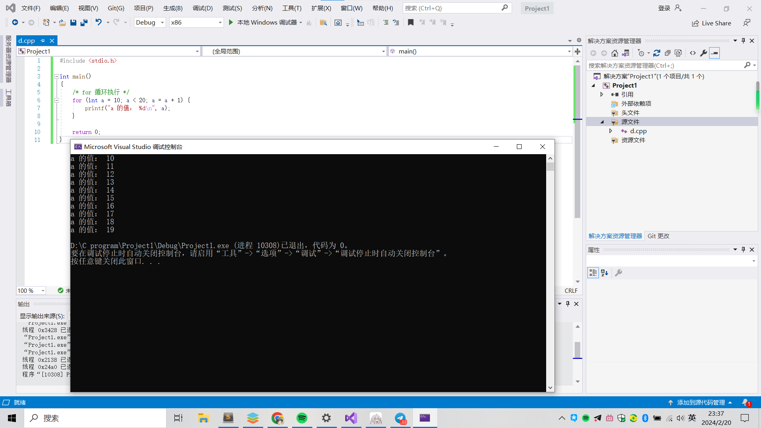Click pending changes filter clock icon

[x=641, y=53]
